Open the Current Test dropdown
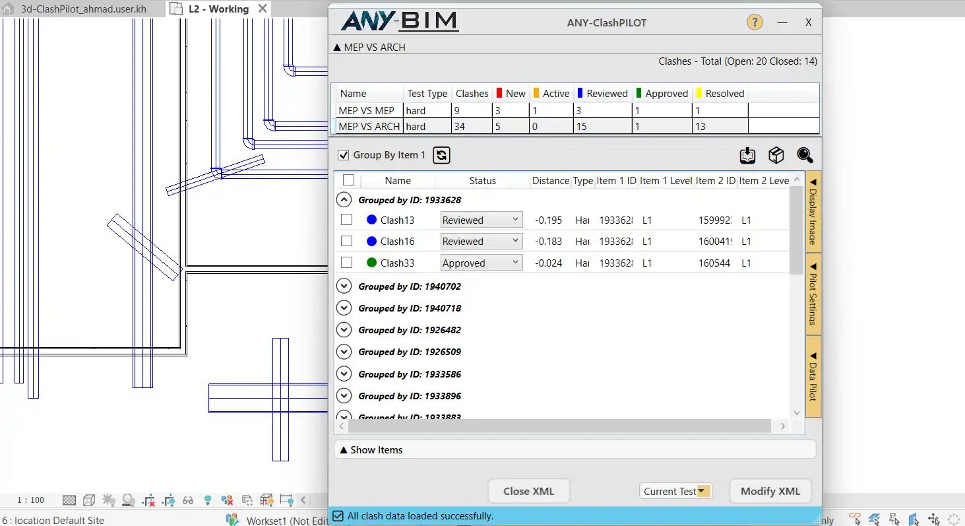 click(x=675, y=491)
